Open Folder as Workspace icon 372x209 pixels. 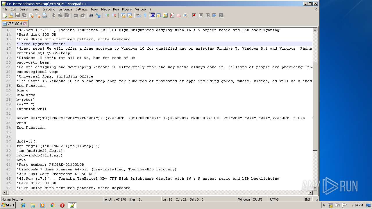point(179,15)
